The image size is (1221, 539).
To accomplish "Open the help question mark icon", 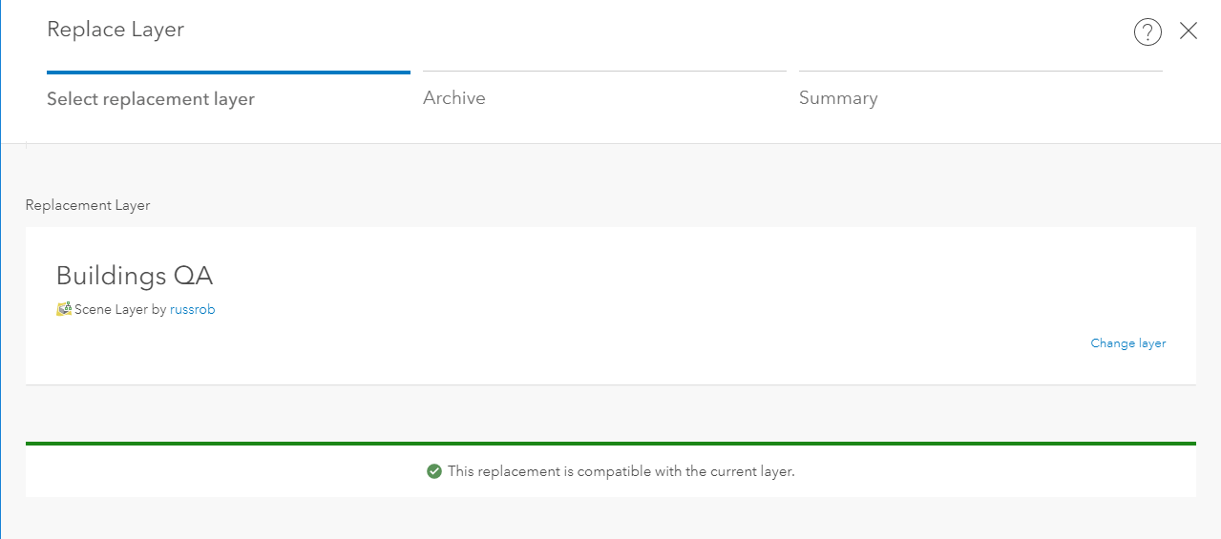I will 1147,32.
